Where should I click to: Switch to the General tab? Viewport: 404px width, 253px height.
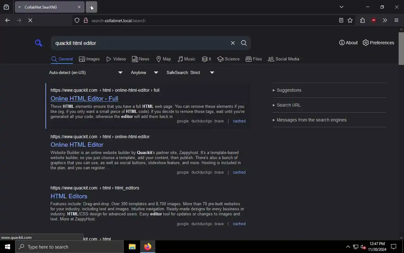(x=62, y=59)
